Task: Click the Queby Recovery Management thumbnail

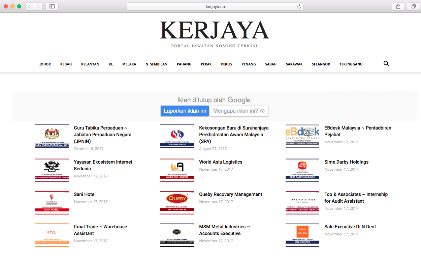Action: coord(177,202)
